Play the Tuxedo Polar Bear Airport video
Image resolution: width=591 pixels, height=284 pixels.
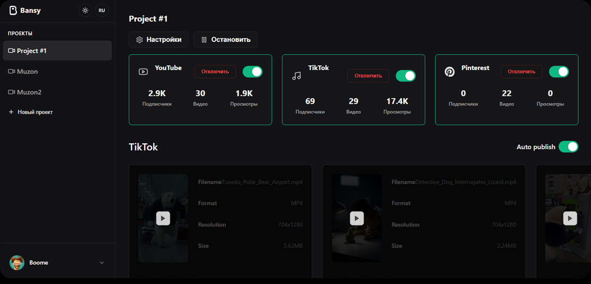pos(163,218)
